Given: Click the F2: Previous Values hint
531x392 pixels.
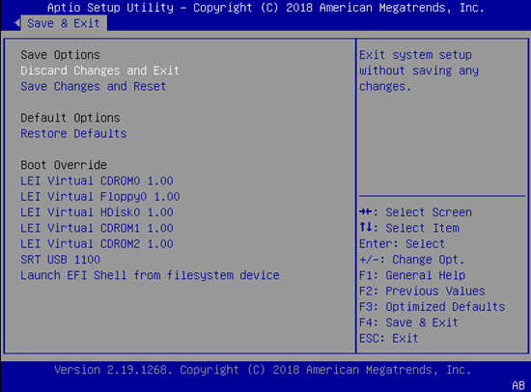Looking at the screenshot, I should pos(422,291).
